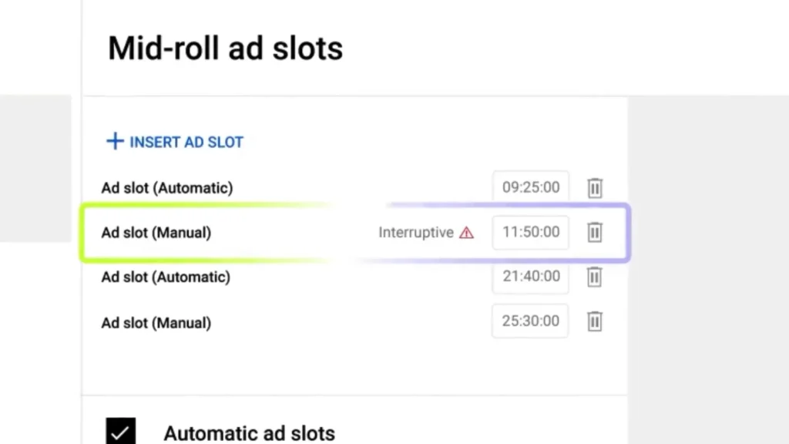Delete the ad slot at 09:25:00
The height and width of the screenshot is (444, 789).
tap(595, 188)
